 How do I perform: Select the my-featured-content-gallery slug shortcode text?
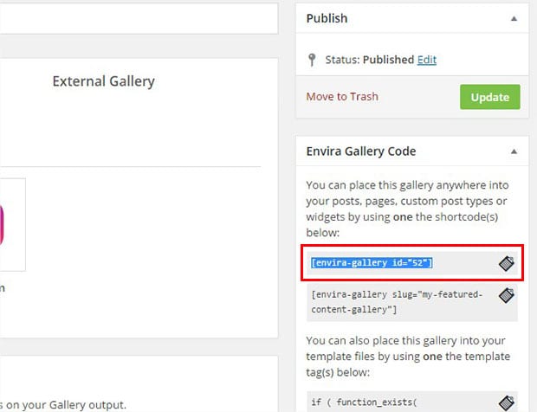(x=397, y=302)
